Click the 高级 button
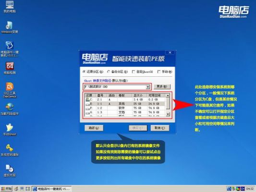256x192 pixels. pos(94,128)
